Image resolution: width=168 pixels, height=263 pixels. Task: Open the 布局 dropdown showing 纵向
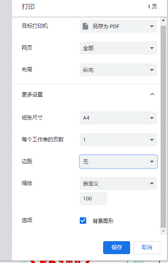tap(118, 70)
